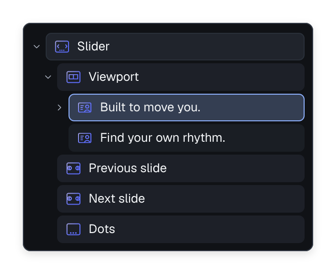Click the Next slide arrows icon

73,199
